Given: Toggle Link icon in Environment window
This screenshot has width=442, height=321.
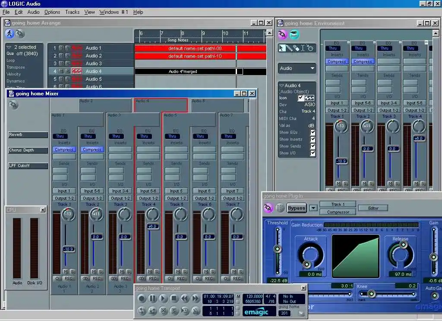Looking at the screenshot, I should pos(282,35).
